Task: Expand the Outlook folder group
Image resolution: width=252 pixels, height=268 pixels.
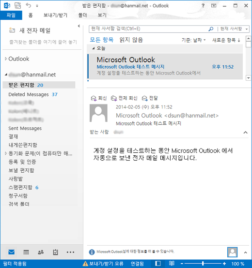Action: click(x=6, y=59)
